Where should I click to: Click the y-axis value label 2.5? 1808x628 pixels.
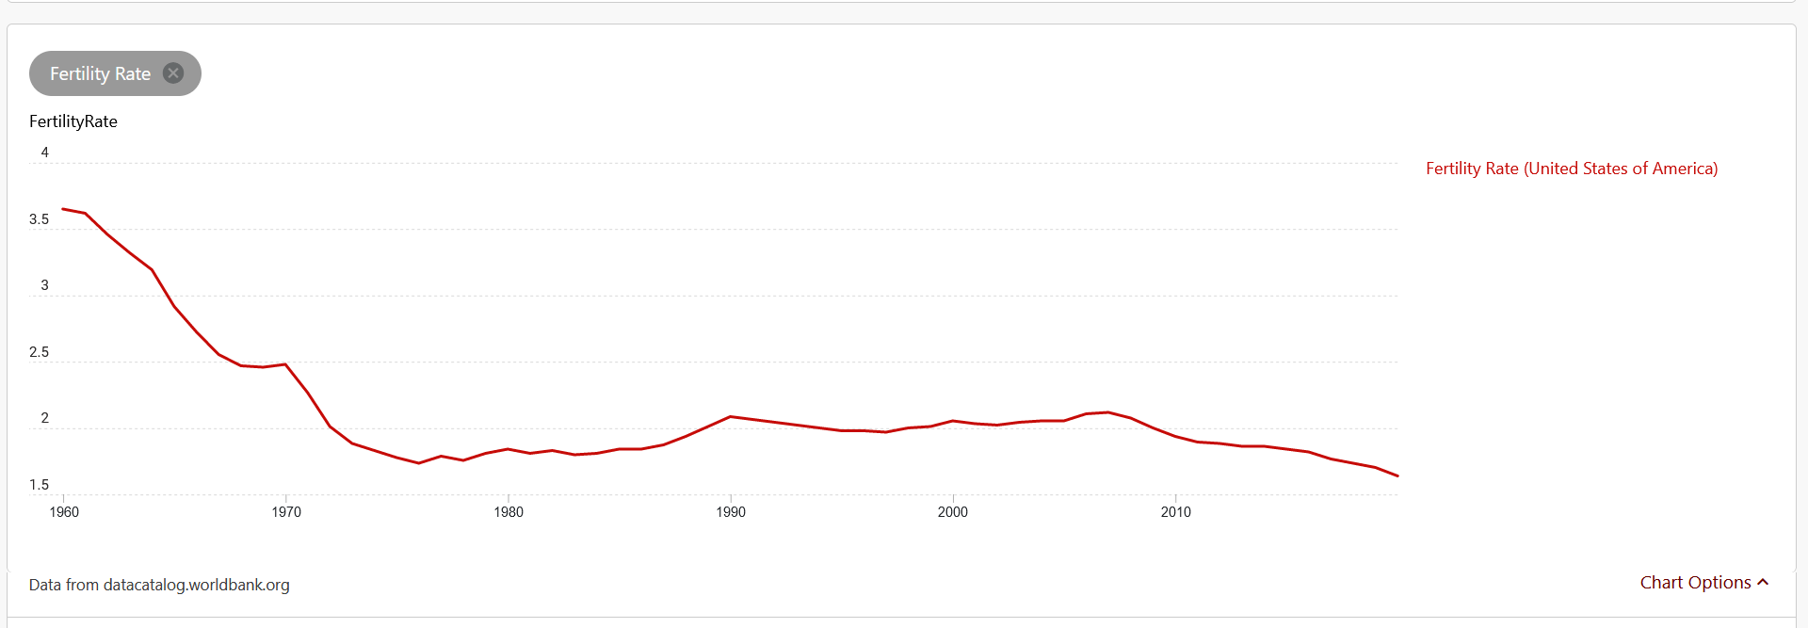(39, 352)
